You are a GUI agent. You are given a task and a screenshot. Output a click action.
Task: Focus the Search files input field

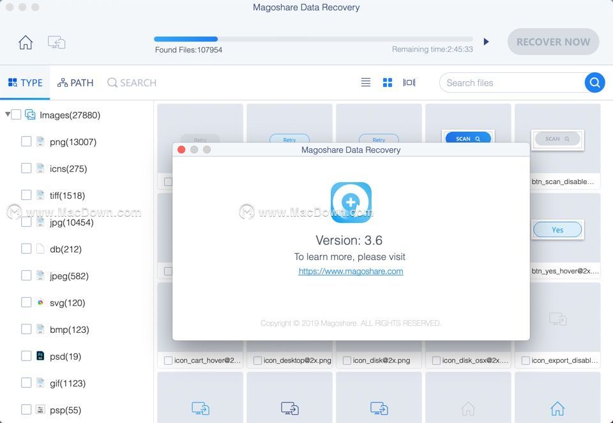(512, 82)
